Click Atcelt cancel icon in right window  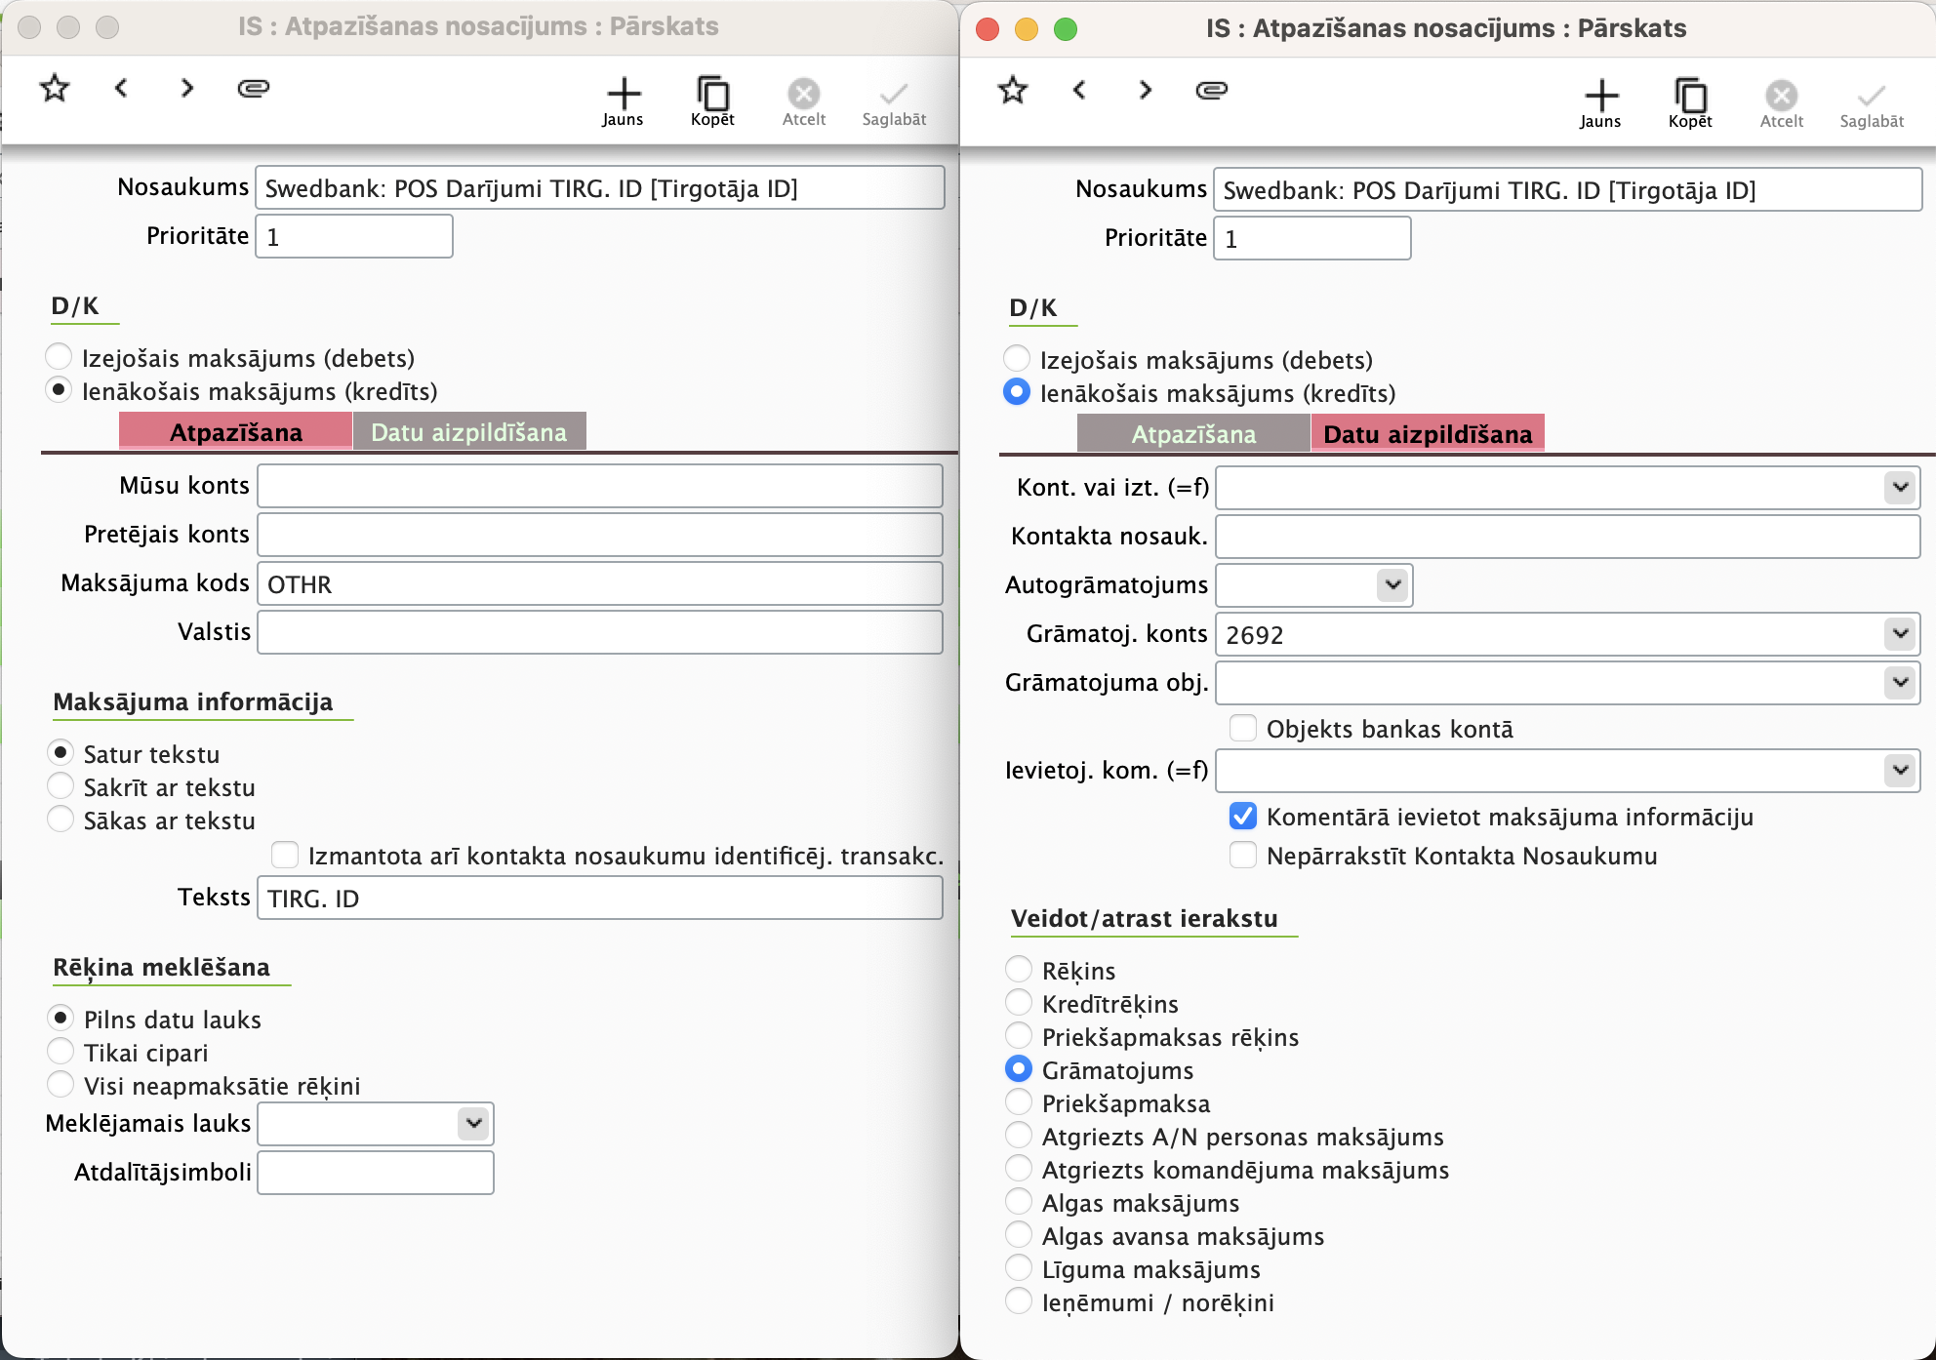(1782, 97)
